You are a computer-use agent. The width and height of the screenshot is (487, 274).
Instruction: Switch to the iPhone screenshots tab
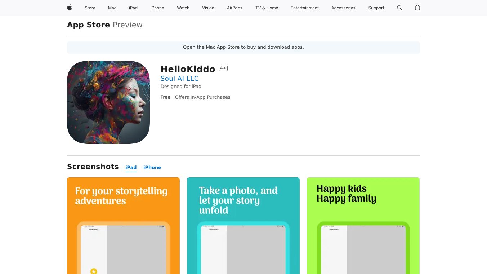pos(152,167)
